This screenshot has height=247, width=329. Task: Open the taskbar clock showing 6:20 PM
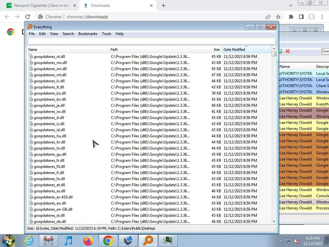point(313,241)
